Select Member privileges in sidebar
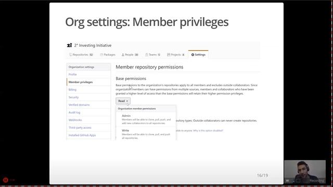This screenshot has width=333, height=187. click(88, 82)
